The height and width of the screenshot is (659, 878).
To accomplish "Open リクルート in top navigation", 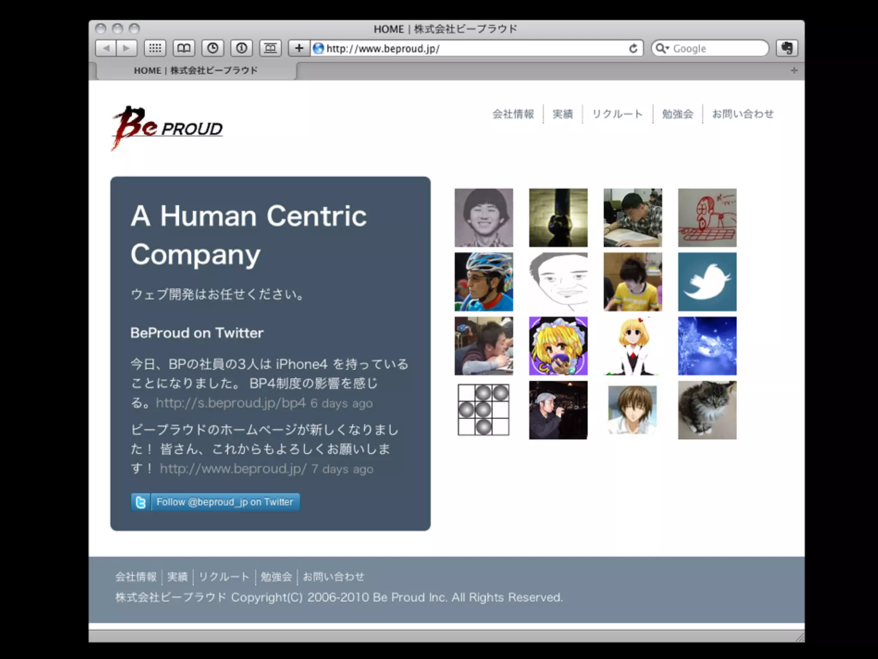I will pos(617,114).
